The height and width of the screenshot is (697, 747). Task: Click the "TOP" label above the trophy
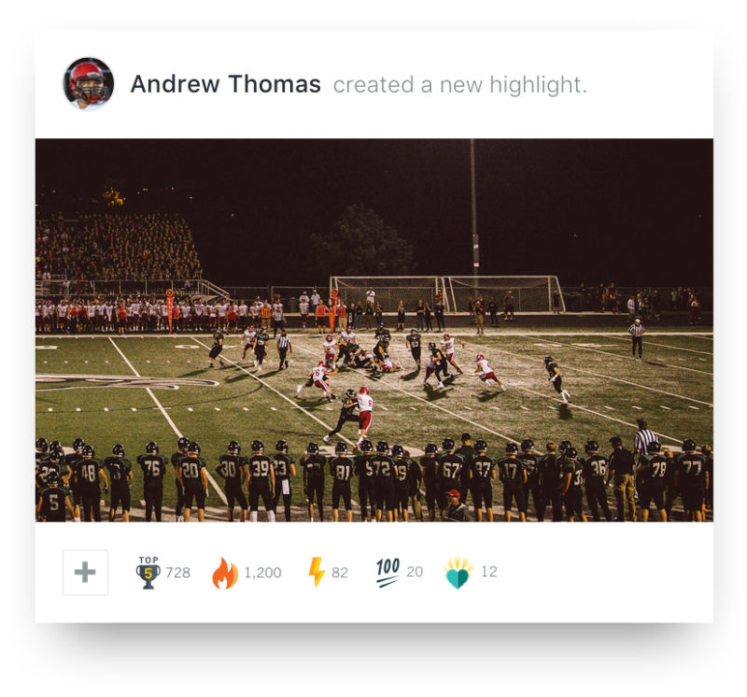[x=148, y=560]
